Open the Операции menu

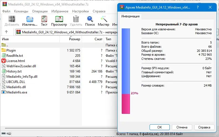click(40, 11)
